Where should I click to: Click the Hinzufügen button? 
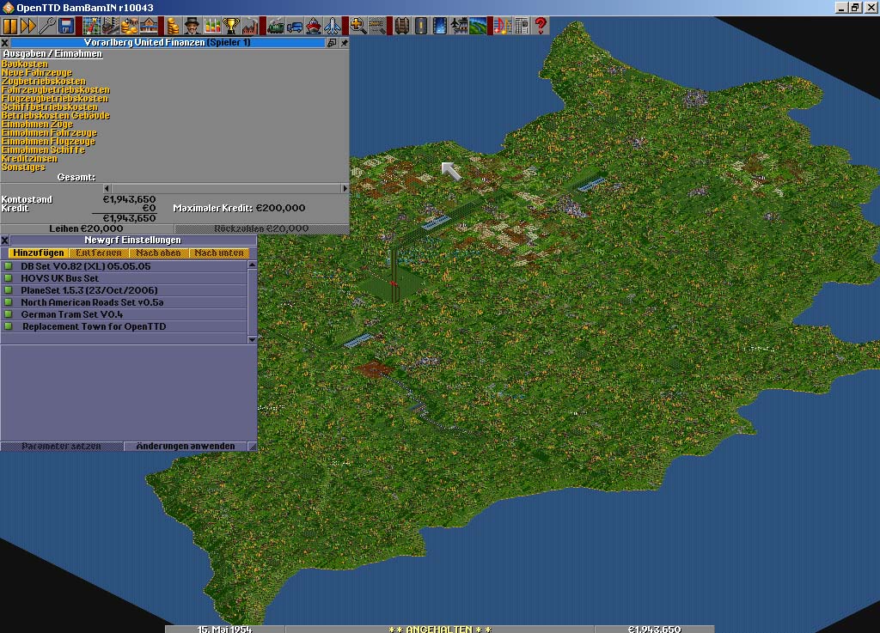click(39, 253)
